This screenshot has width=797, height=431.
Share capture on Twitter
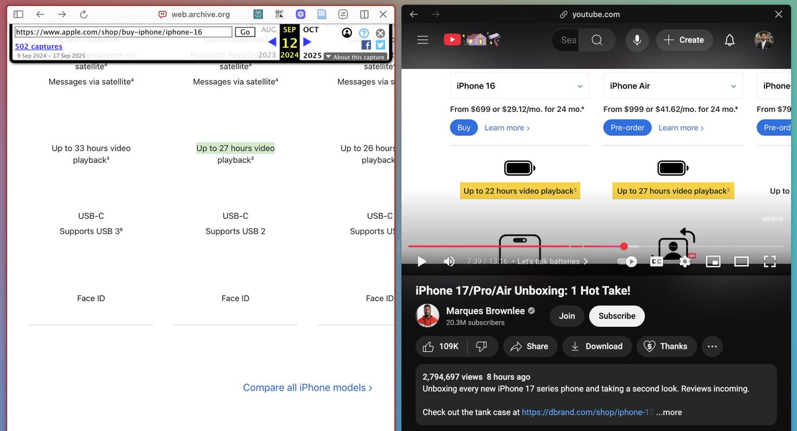pos(380,45)
